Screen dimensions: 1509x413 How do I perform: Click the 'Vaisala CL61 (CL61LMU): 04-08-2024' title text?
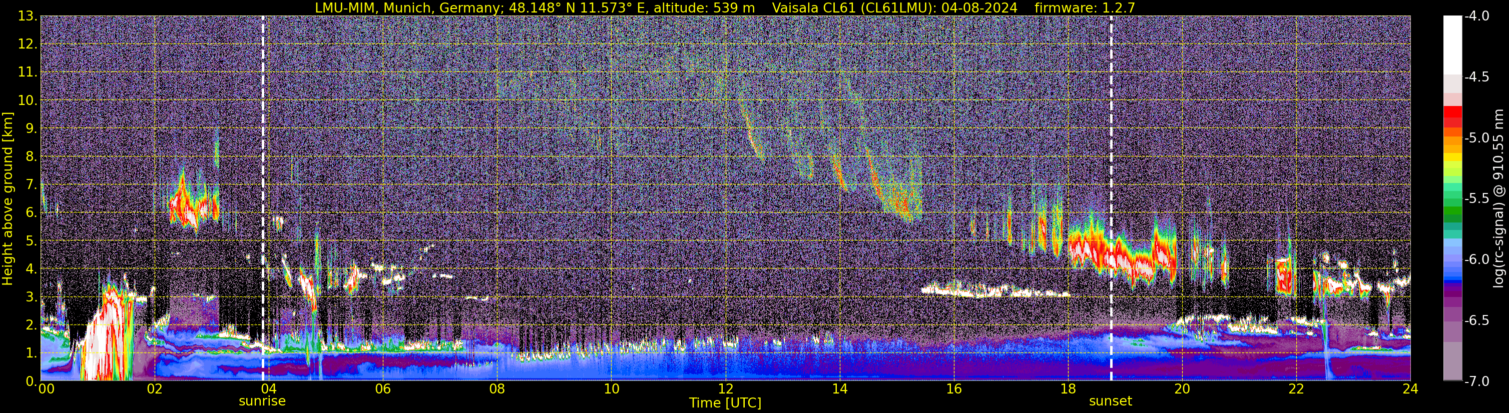(894, 8)
